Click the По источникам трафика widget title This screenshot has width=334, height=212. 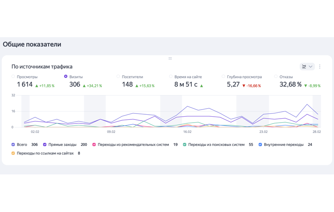[x=42, y=66]
